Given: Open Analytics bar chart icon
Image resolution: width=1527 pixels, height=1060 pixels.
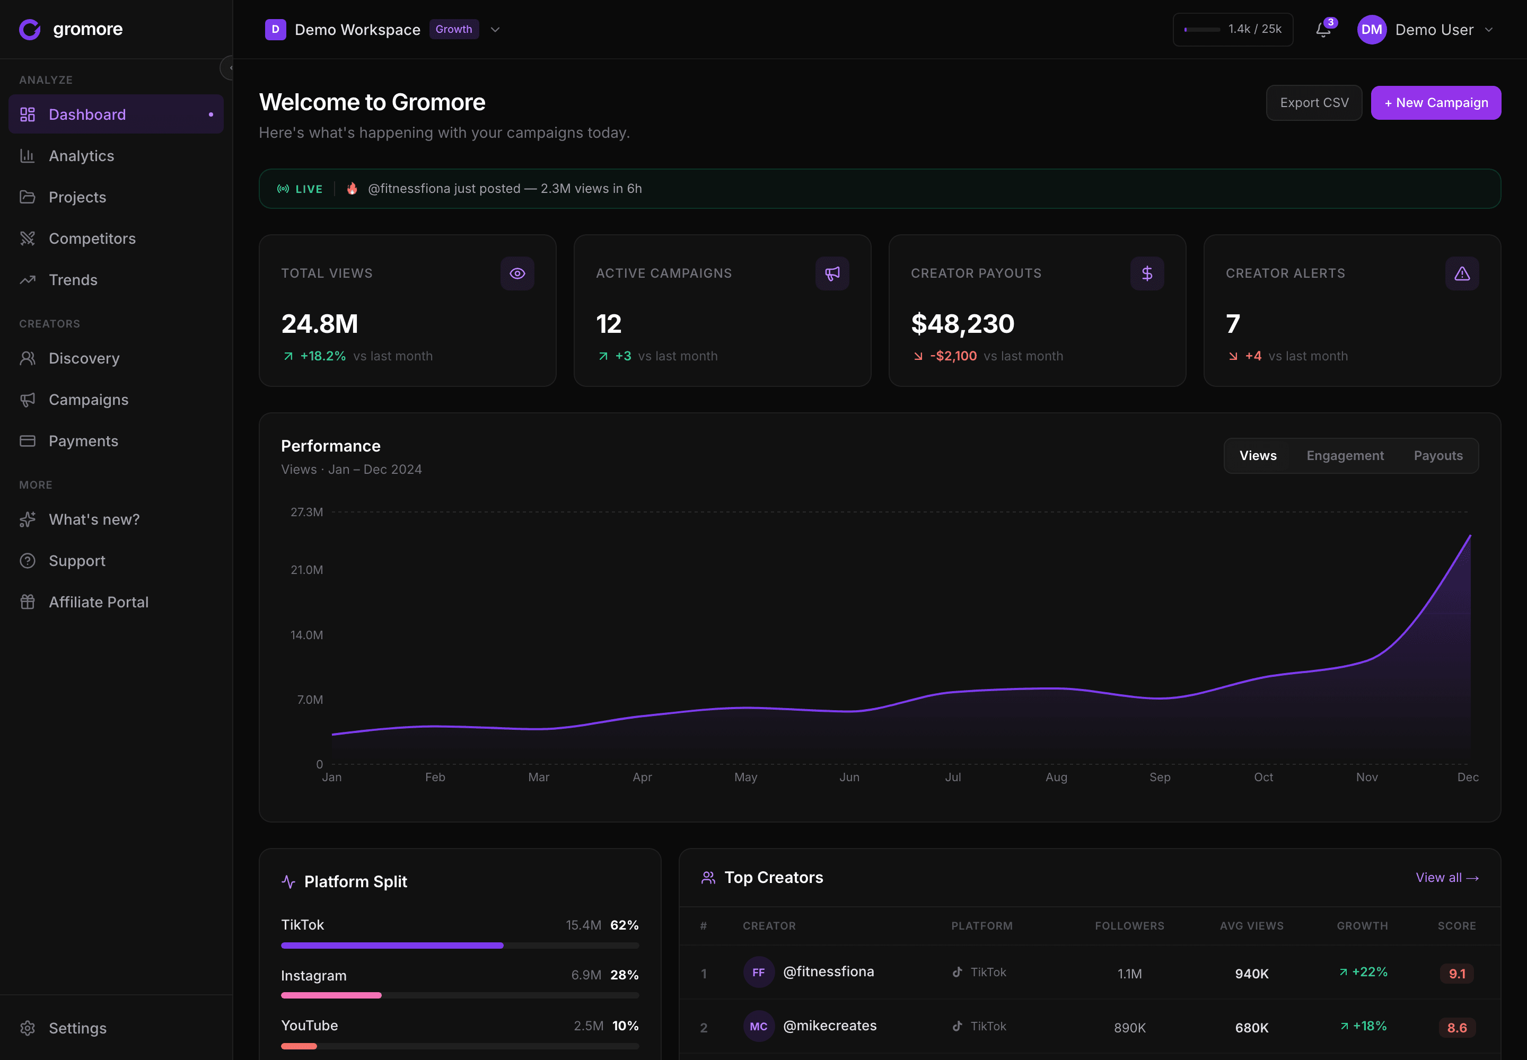Looking at the screenshot, I should 27,155.
